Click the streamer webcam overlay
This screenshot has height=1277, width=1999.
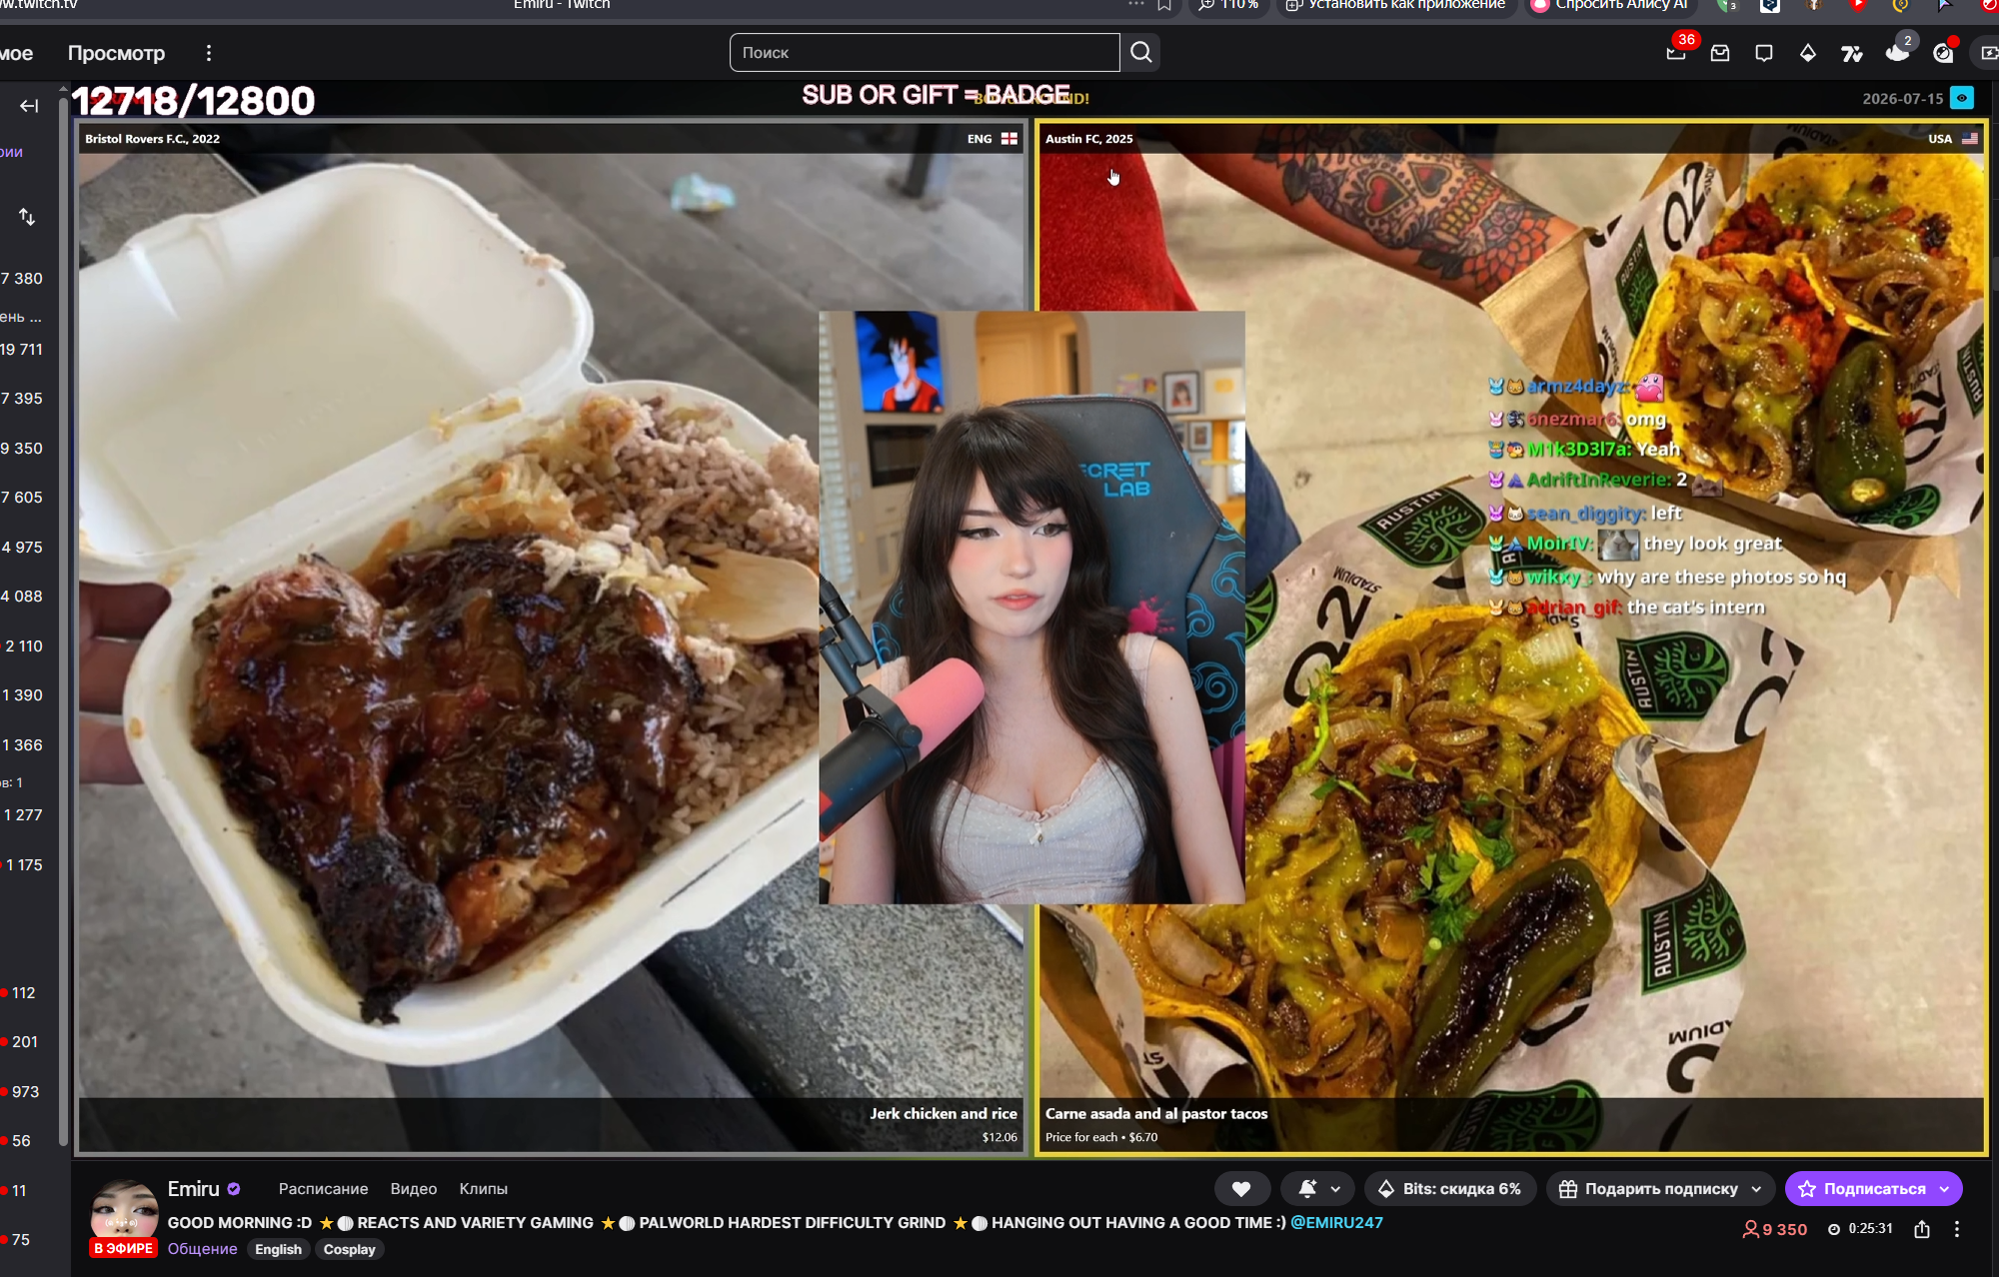pyautogui.click(x=1031, y=608)
